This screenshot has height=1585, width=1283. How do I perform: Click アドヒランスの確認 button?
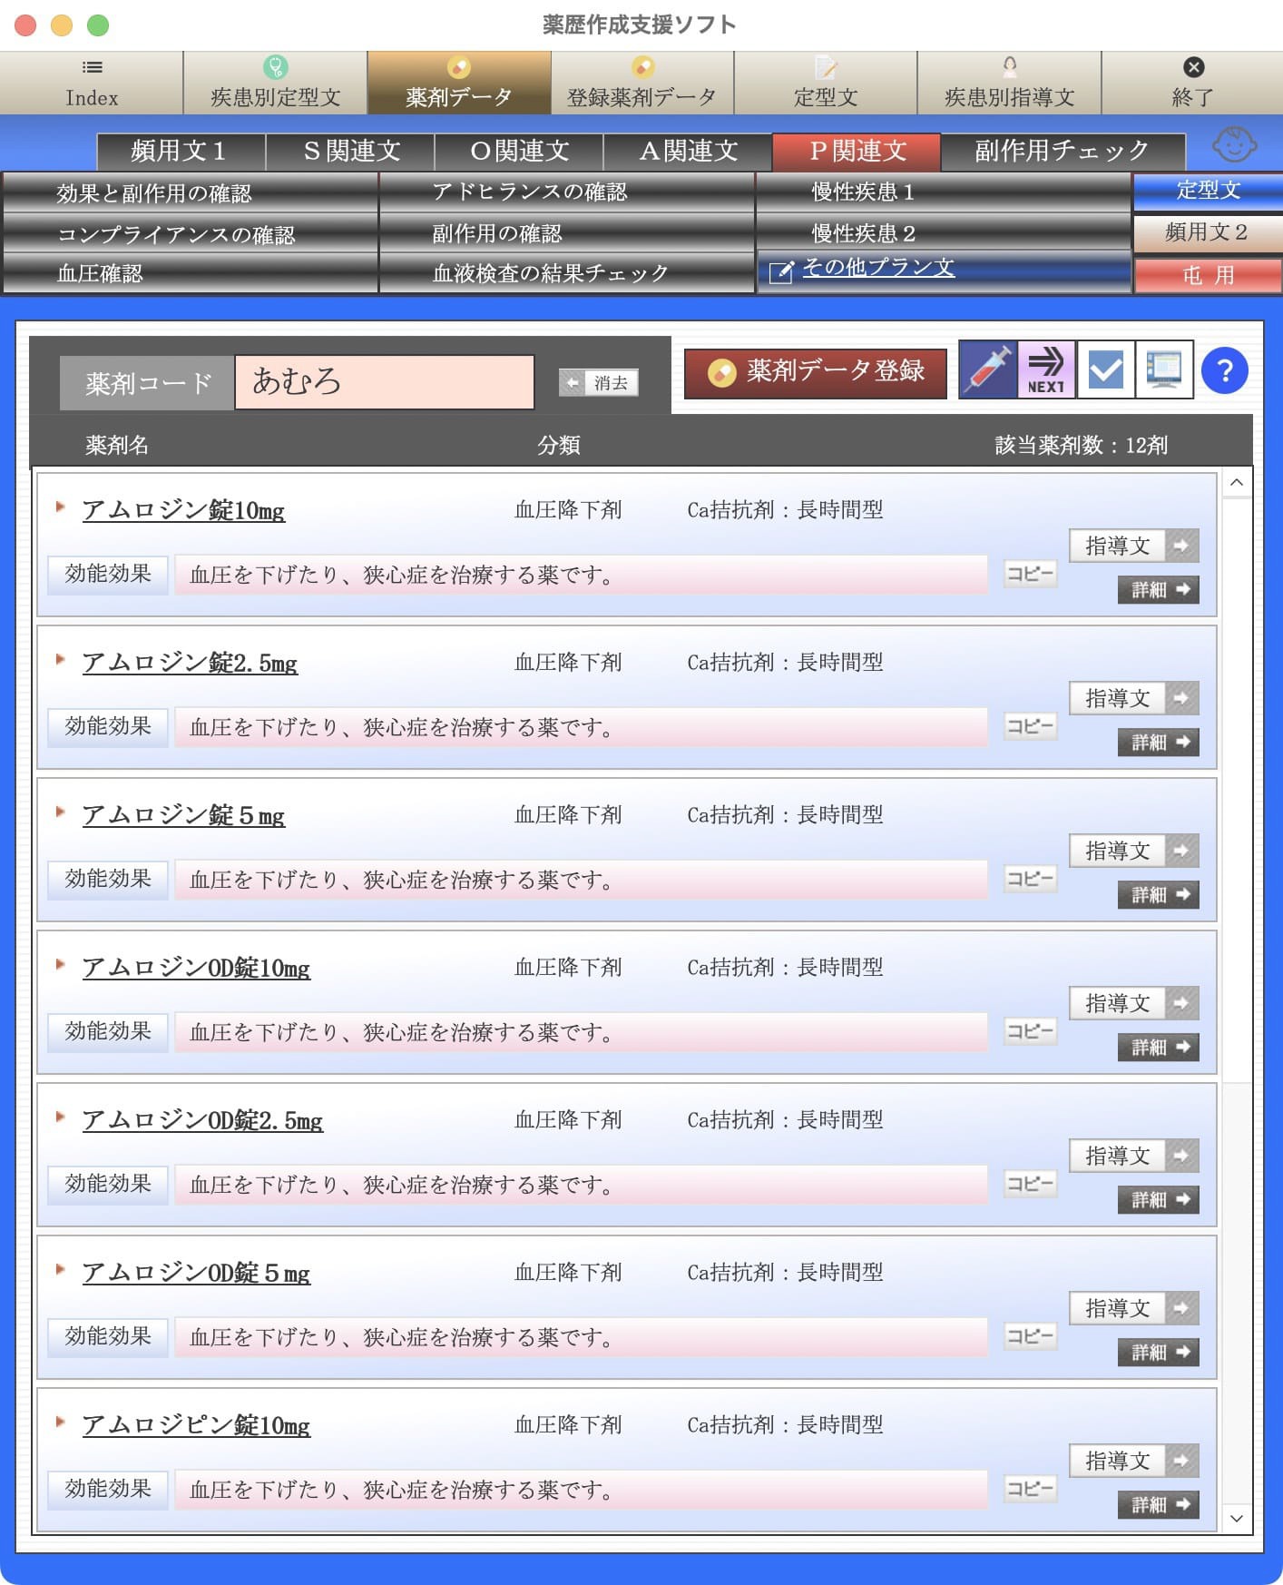(x=566, y=192)
